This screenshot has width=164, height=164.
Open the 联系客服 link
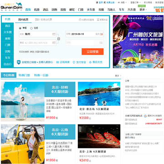point(159,2)
